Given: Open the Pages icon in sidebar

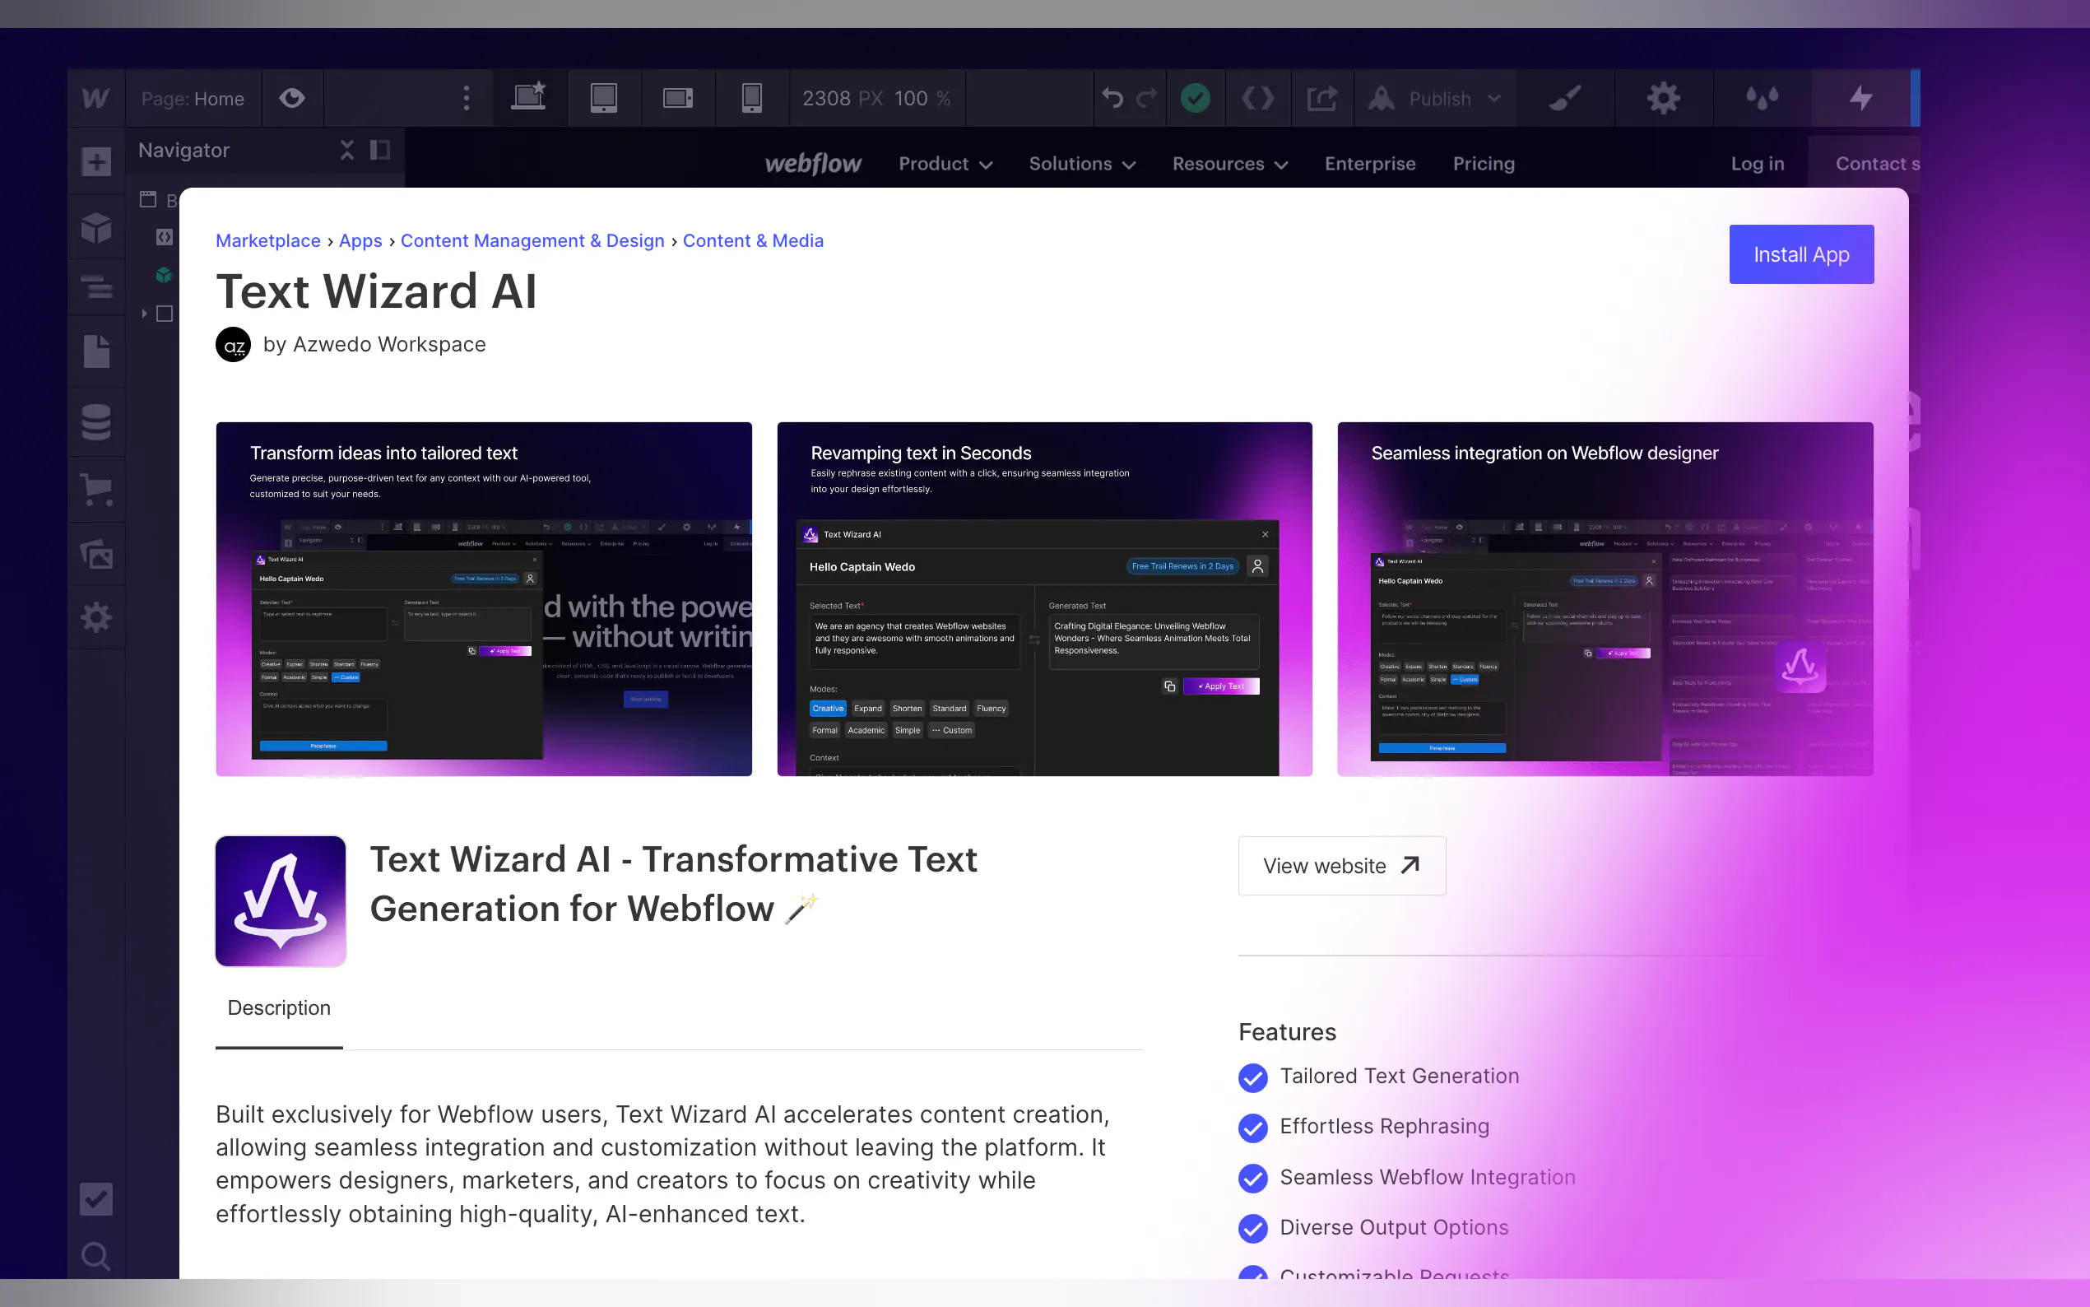Looking at the screenshot, I should [x=97, y=351].
